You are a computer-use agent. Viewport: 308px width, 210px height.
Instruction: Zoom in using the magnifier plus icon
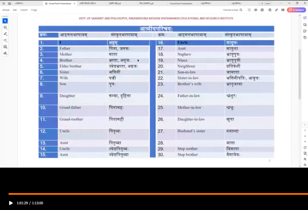click(305, 159)
